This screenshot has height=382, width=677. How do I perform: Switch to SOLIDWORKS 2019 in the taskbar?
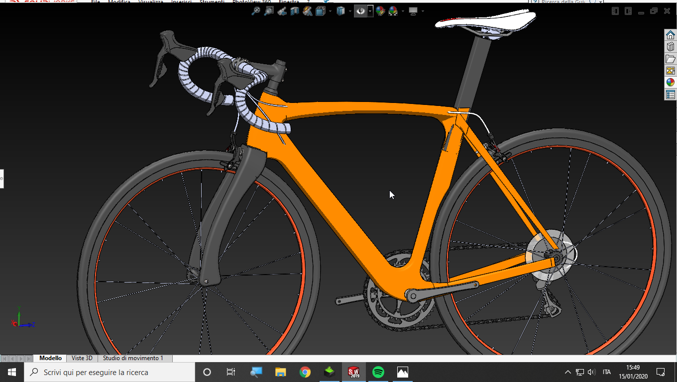[354, 372]
